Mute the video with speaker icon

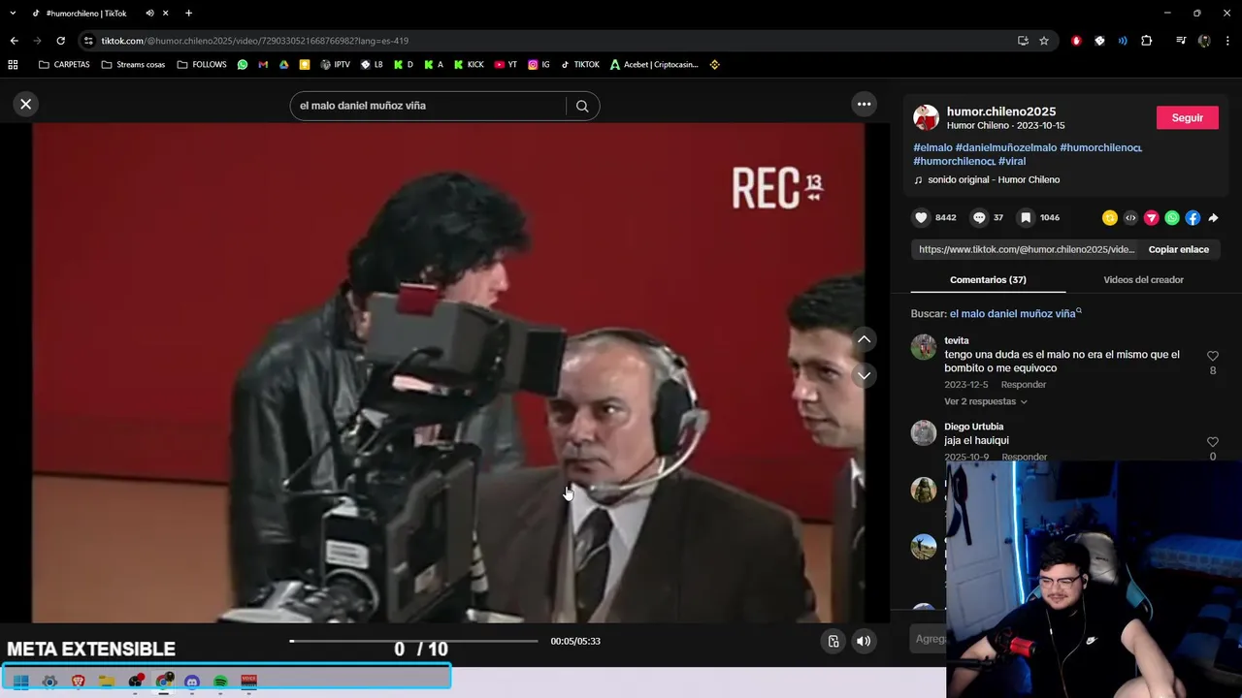coord(864,641)
